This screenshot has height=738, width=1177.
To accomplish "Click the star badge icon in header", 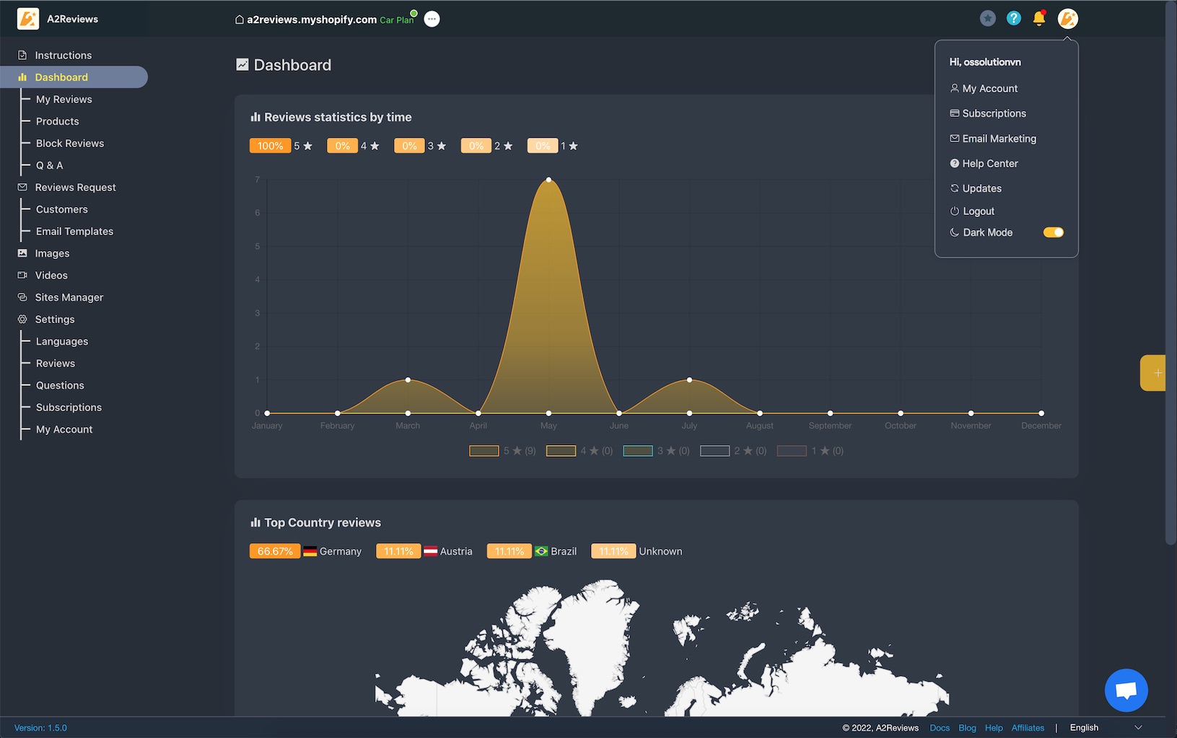I will [x=988, y=19].
